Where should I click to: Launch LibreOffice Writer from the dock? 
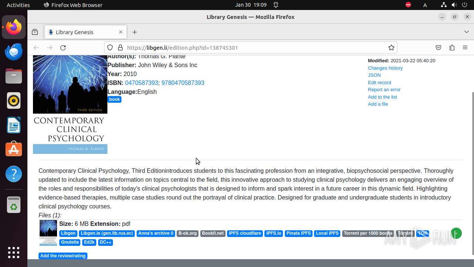pyautogui.click(x=14, y=125)
